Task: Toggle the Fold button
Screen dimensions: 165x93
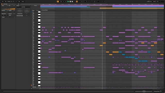Action: [x=33, y=11]
